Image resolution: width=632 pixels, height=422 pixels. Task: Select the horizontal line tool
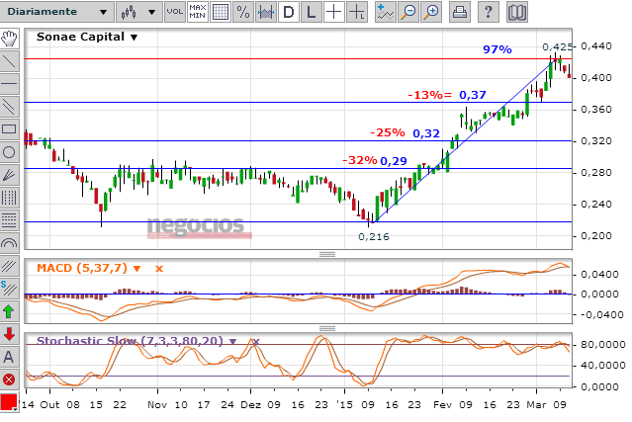click(9, 84)
